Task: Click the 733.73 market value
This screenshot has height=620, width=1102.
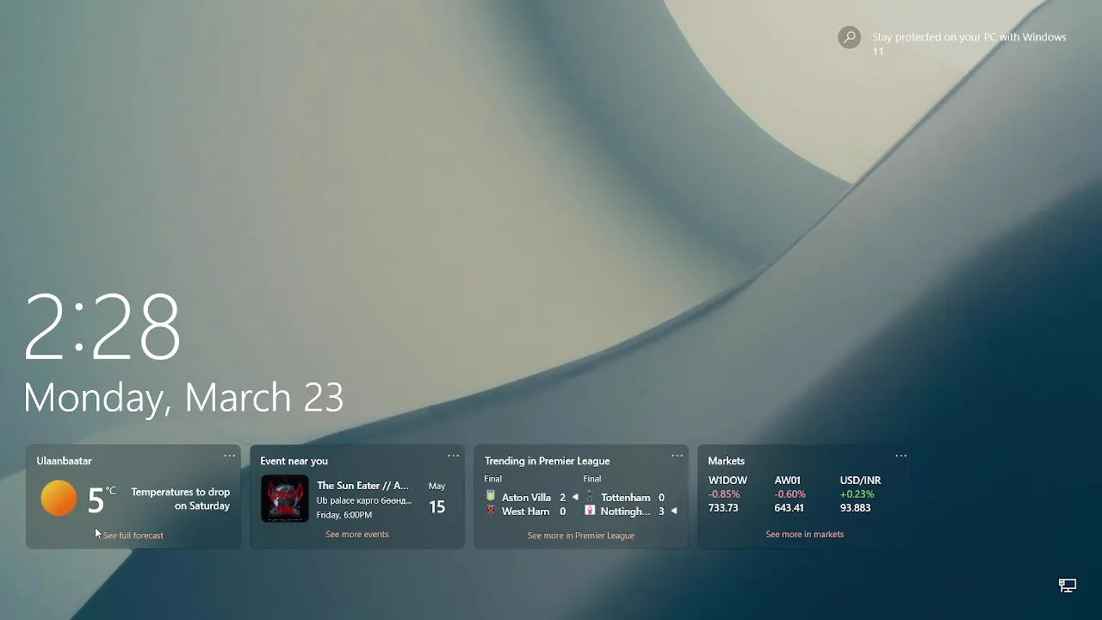Action: point(723,508)
